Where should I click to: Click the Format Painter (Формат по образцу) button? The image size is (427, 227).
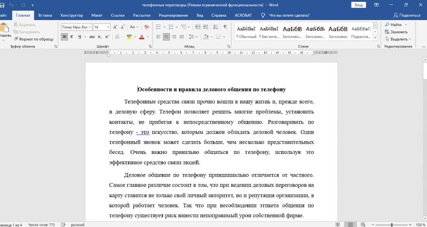[33, 39]
